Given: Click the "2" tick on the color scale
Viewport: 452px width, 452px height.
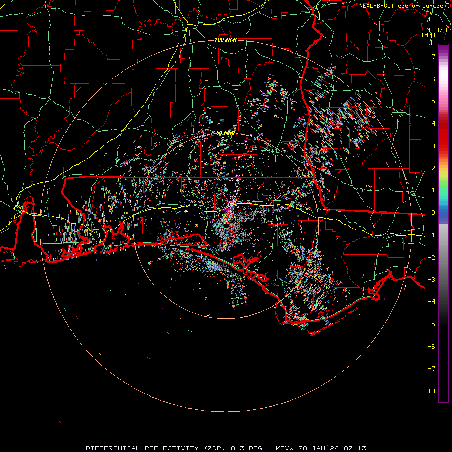Looking at the screenshot, I should click(x=433, y=168).
